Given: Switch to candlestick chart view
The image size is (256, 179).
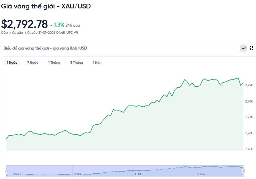Looking at the screenshot, I should tap(251, 48).
